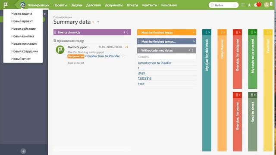Open Introduction to Planfix in Without planned dates

(x=154, y=63)
